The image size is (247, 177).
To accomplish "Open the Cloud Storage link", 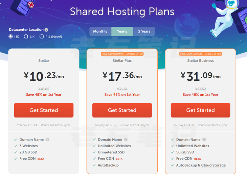I will point(213,165).
